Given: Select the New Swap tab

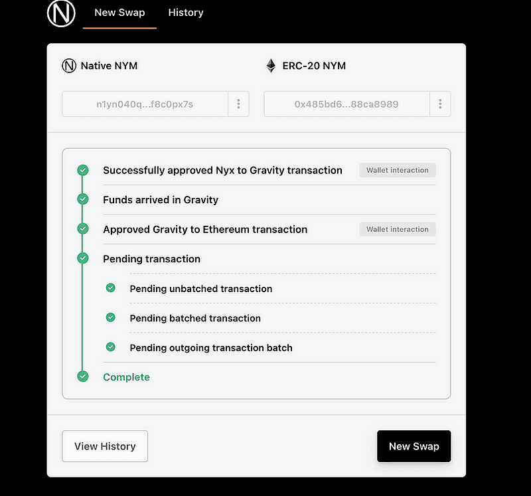Looking at the screenshot, I should (x=119, y=13).
